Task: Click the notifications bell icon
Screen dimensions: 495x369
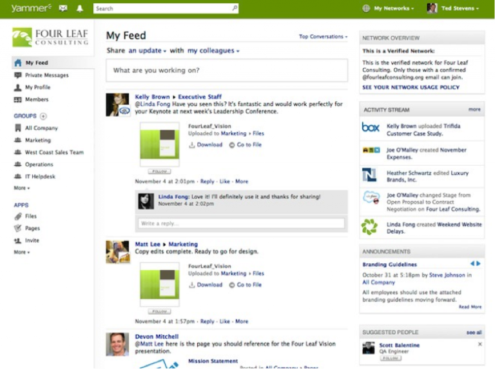Action: 80,8
